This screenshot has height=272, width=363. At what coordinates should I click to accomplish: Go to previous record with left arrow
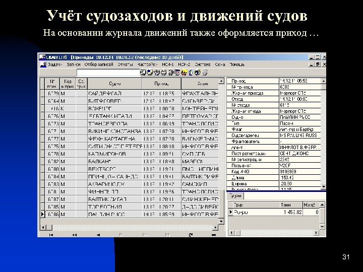(x=98, y=235)
